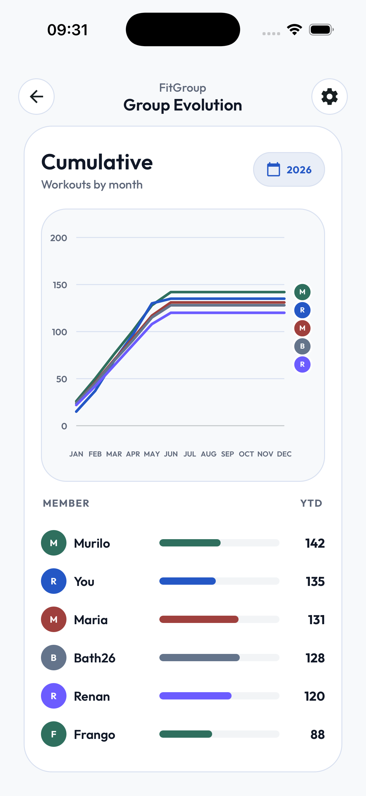Tap the green M chart legend avatar
Viewport: 366px width, 796px height.
click(302, 292)
